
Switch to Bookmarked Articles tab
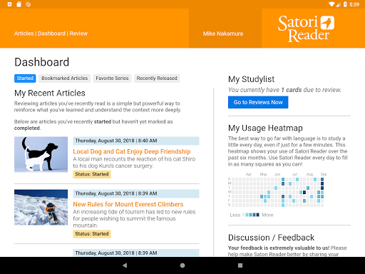pyautogui.click(x=64, y=78)
